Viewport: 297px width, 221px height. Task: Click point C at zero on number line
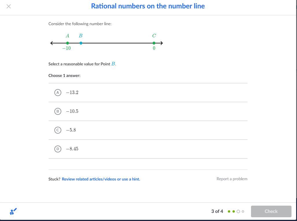154,43
